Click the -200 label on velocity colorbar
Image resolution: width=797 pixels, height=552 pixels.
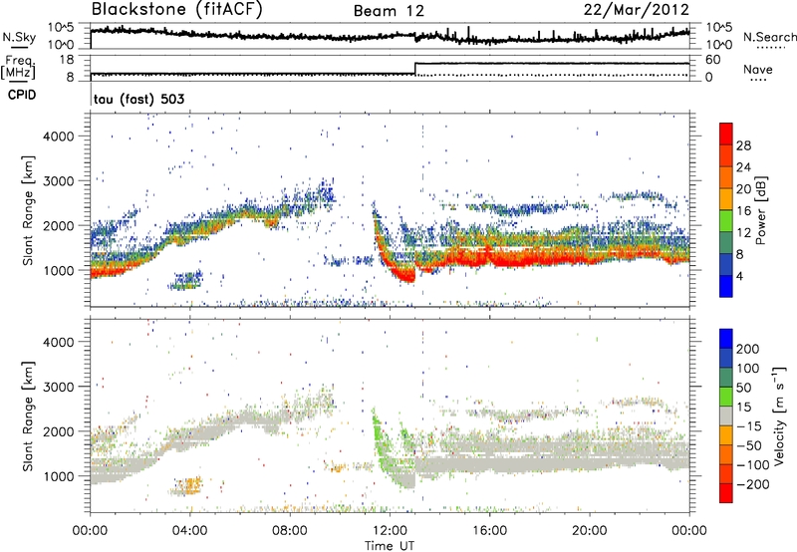pyautogui.click(x=752, y=484)
